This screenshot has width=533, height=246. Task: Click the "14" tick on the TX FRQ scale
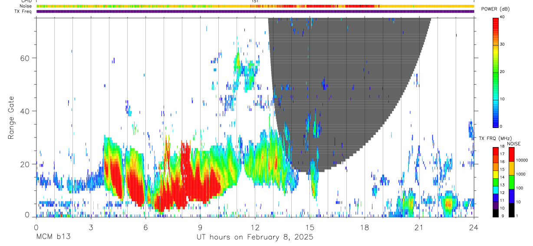pos(503,178)
